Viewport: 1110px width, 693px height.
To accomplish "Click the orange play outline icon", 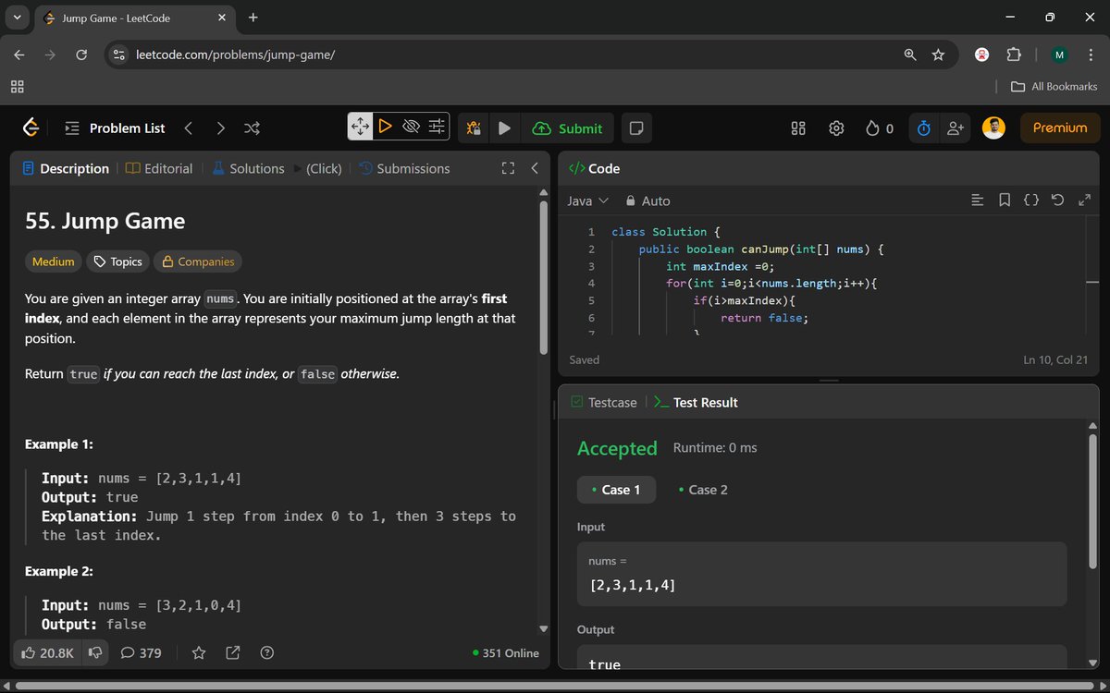I will coord(386,127).
